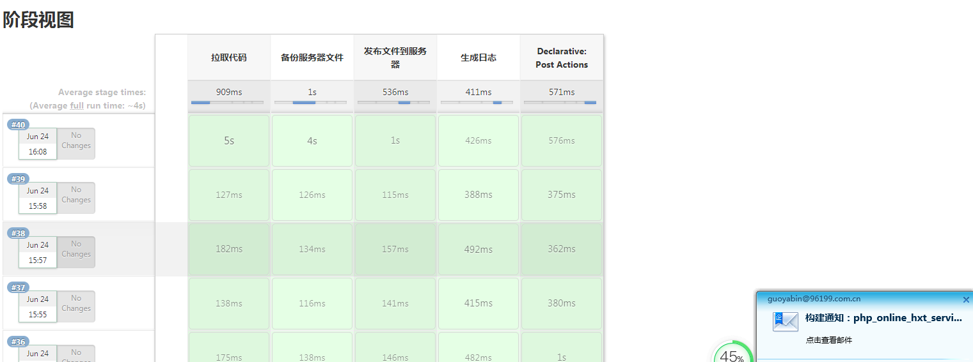
Task: Open the 116ms stage cell
Action: point(312,303)
